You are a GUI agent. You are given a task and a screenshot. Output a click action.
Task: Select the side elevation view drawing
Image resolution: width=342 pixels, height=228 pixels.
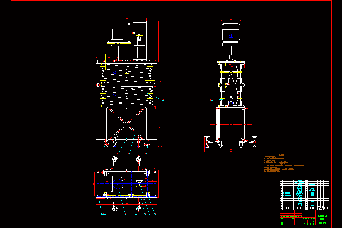click(231, 85)
